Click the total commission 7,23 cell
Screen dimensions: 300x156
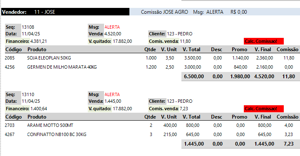pos(288,144)
